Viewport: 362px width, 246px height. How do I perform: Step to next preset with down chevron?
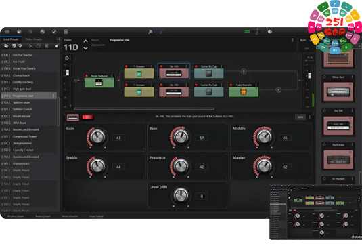(x=86, y=48)
